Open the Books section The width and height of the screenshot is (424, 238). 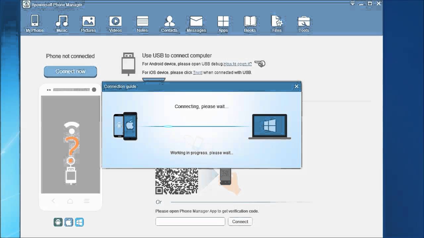[x=250, y=23]
